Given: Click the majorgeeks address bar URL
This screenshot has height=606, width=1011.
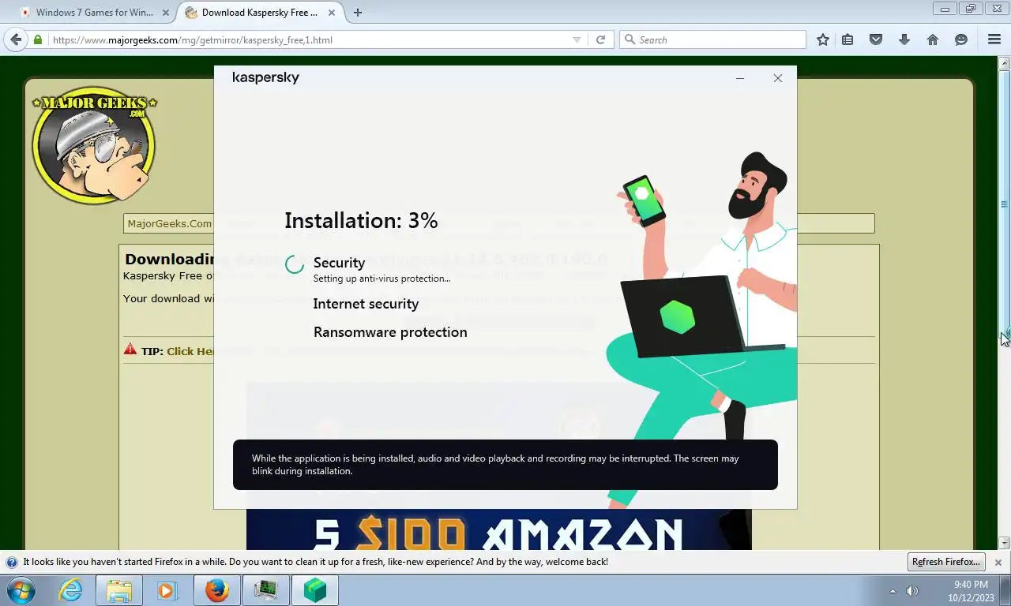Looking at the screenshot, I should click(x=193, y=39).
